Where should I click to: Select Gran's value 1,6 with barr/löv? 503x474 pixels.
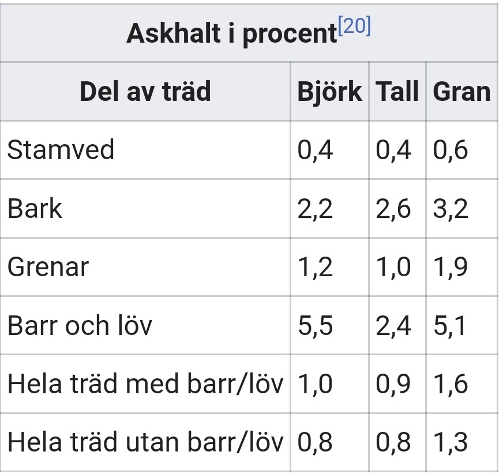[451, 384]
